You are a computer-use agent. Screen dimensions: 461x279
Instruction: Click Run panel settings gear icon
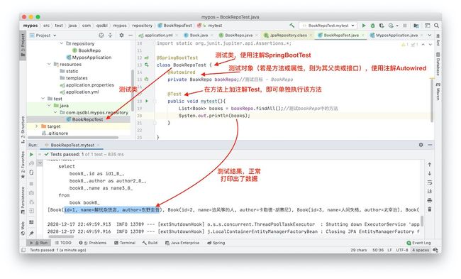[421, 145]
